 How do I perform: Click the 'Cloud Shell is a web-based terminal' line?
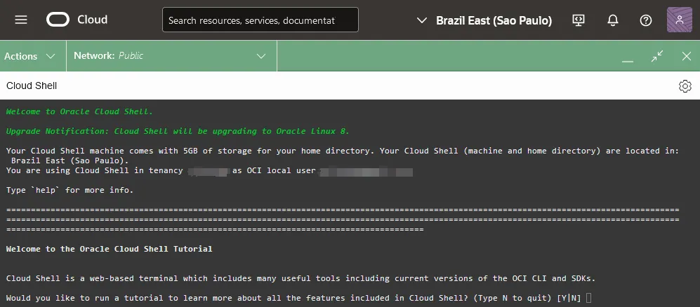(301, 278)
